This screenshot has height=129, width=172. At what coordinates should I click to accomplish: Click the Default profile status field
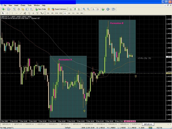68,128
